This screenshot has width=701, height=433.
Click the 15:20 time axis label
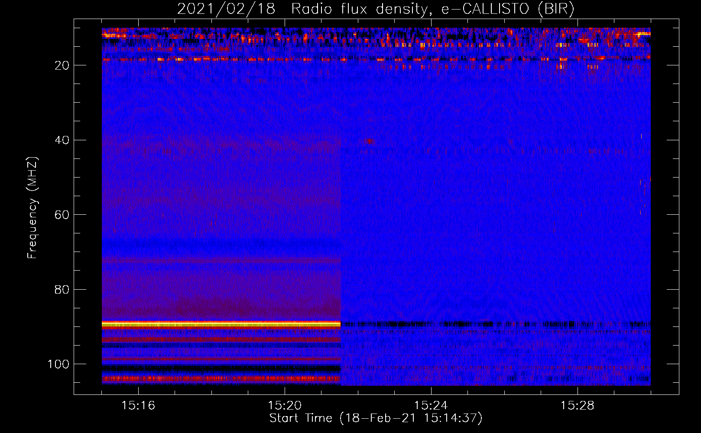click(285, 406)
